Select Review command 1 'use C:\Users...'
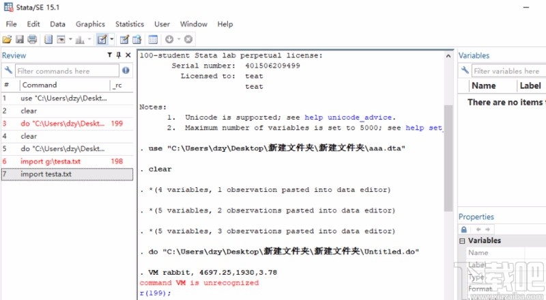The width and height of the screenshot is (546, 300). [67, 98]
